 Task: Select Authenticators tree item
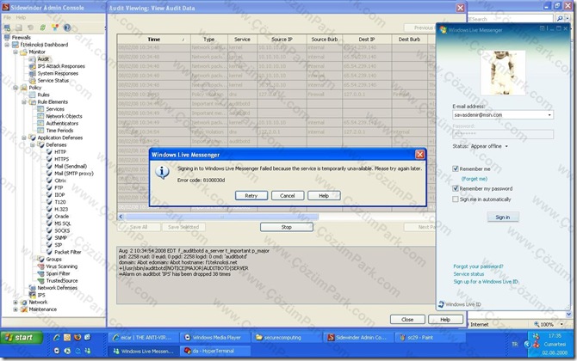(x=62, y=124)
